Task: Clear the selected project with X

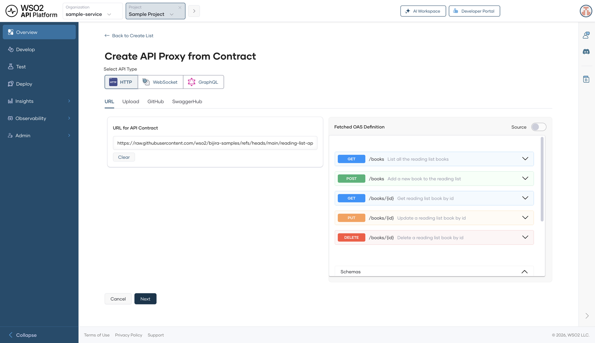Action: (180, 7)
